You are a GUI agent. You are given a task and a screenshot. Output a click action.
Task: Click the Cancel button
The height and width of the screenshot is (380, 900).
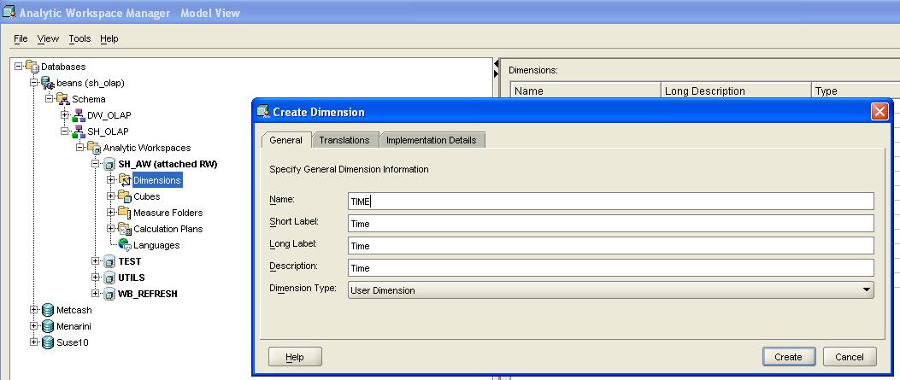850,356
